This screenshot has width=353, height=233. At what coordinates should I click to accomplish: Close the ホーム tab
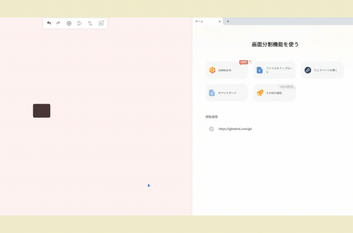coord(220,22)
